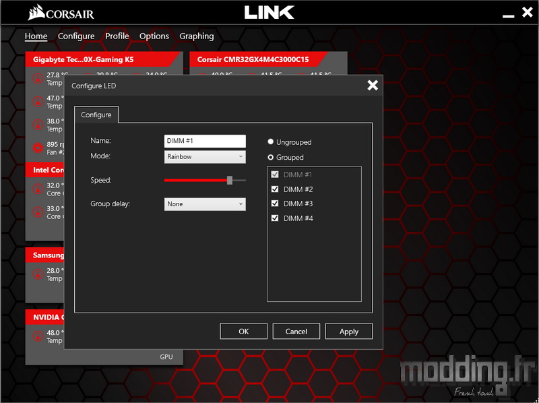Open the Profile menu
The height and width of the screenshot is (403, 539).
pyautogui.click(x=117, y=36)
